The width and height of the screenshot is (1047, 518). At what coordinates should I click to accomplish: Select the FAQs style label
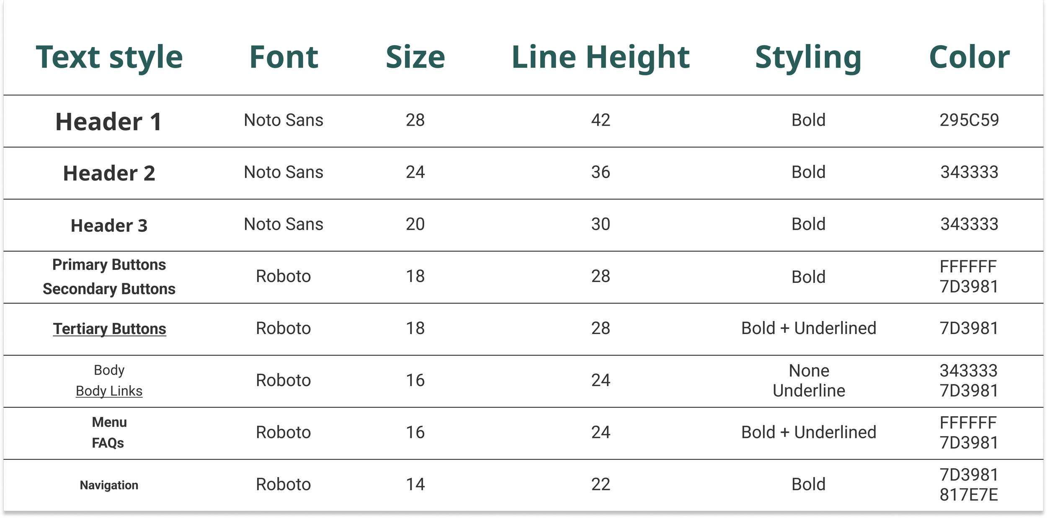[108, 443]
